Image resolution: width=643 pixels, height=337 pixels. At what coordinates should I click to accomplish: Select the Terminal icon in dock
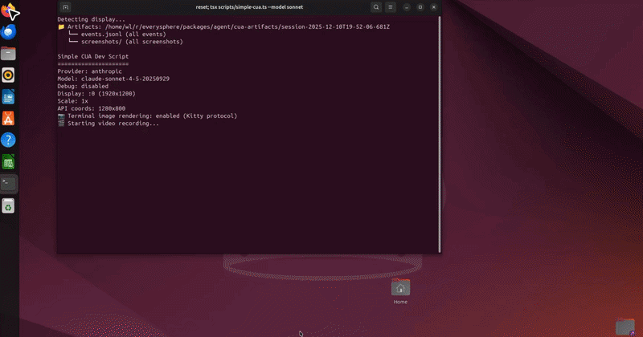pos(8,184)
